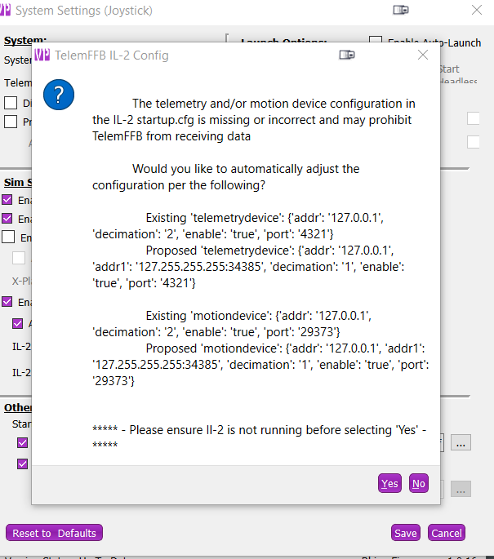
Task: Click the System Settings (Joystick) window title
Action: click(x=84, y=11)
